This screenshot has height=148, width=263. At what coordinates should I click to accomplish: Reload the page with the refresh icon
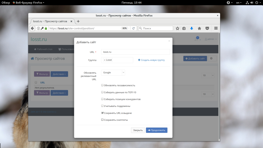(x=134, y=28)
